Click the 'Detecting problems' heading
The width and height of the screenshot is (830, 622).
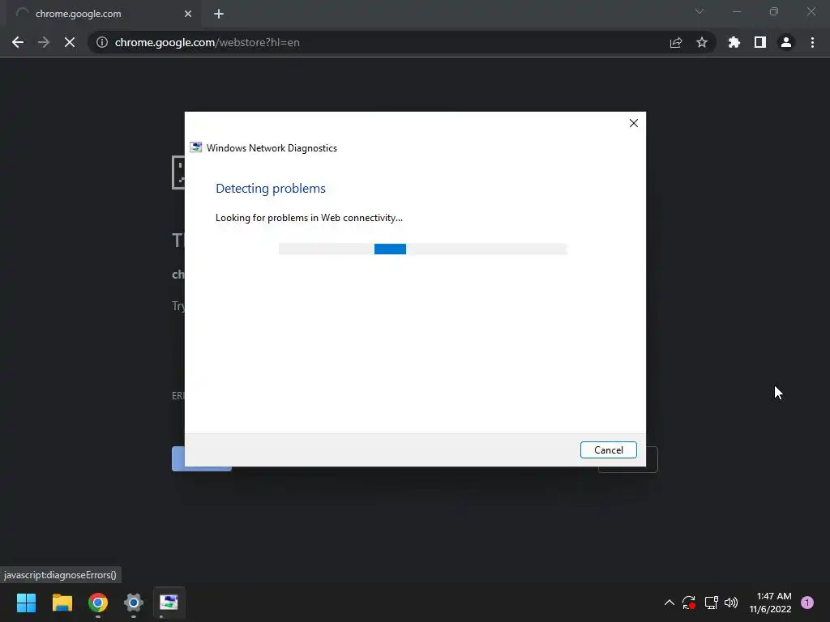[271, 188]
